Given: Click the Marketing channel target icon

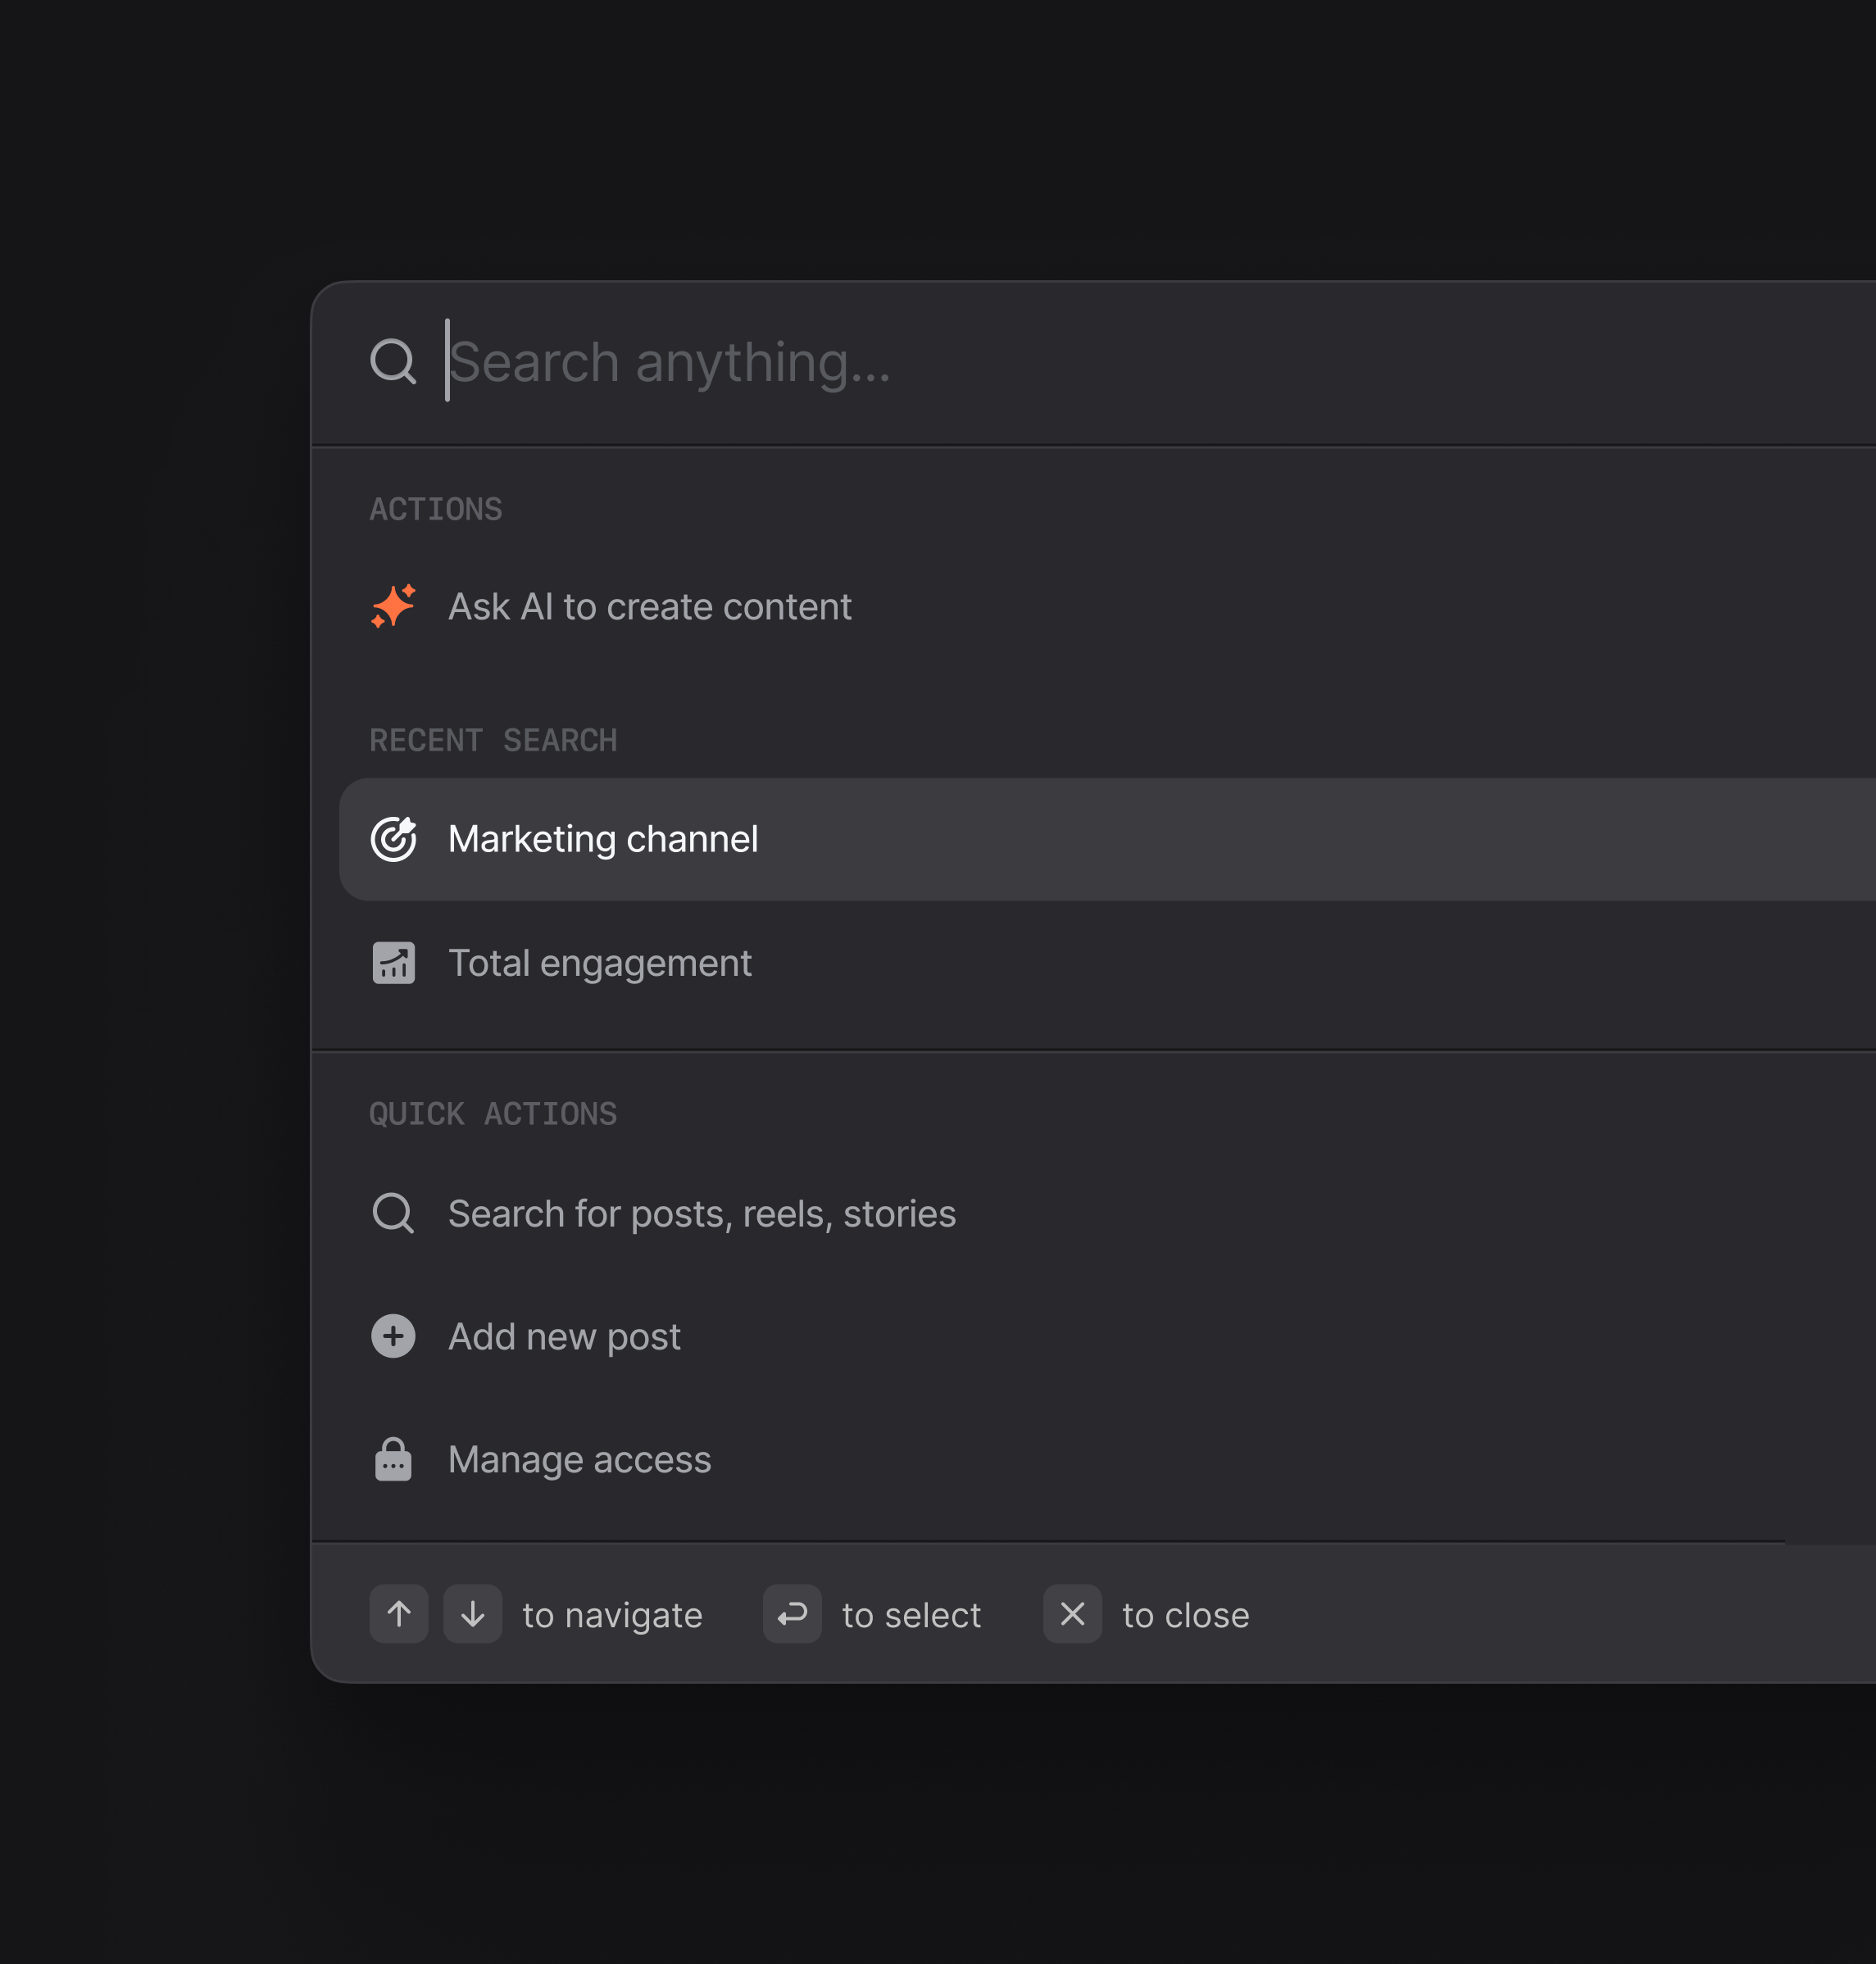Looking at the screenshot, I should (393, 838).
